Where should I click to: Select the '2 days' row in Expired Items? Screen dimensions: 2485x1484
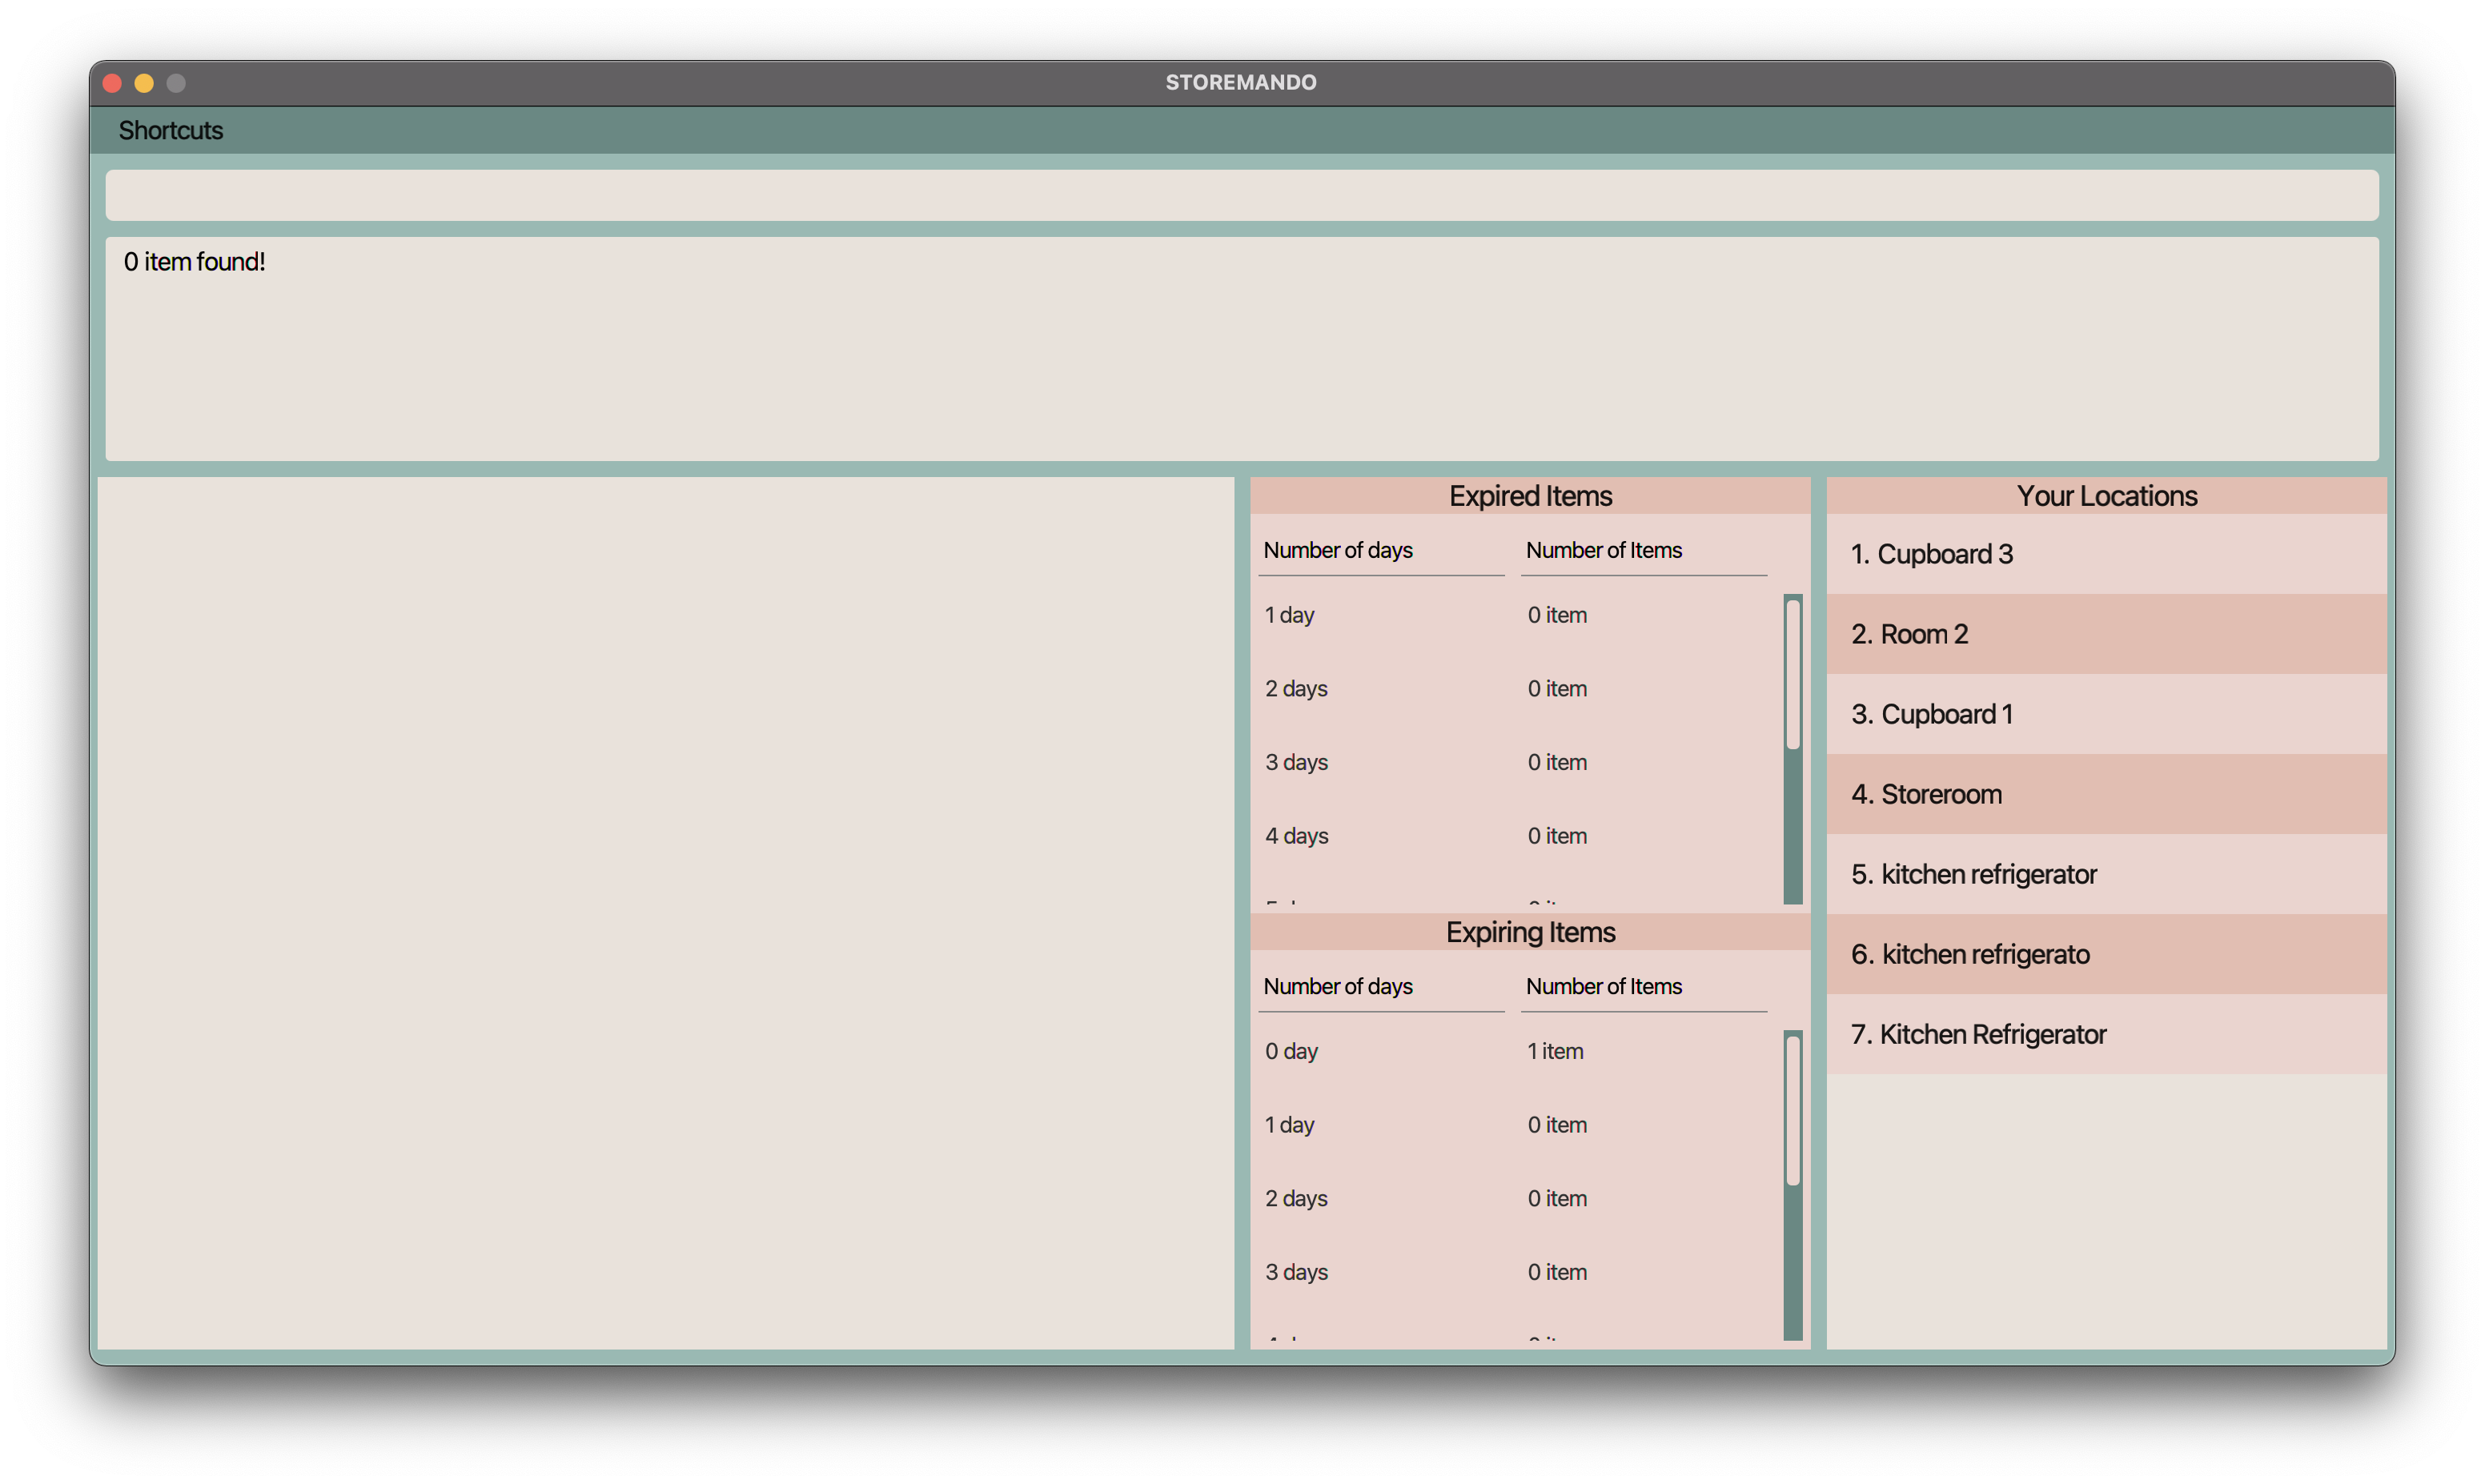1515,689
